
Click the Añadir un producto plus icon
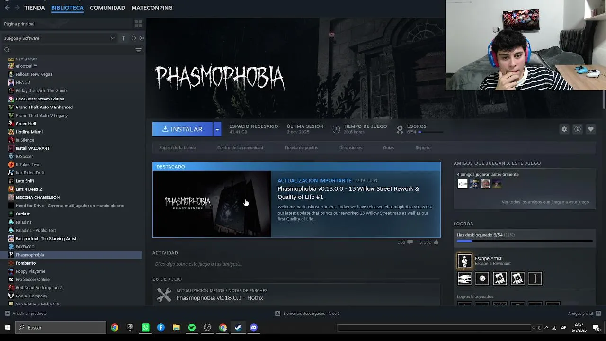[7, 314]
